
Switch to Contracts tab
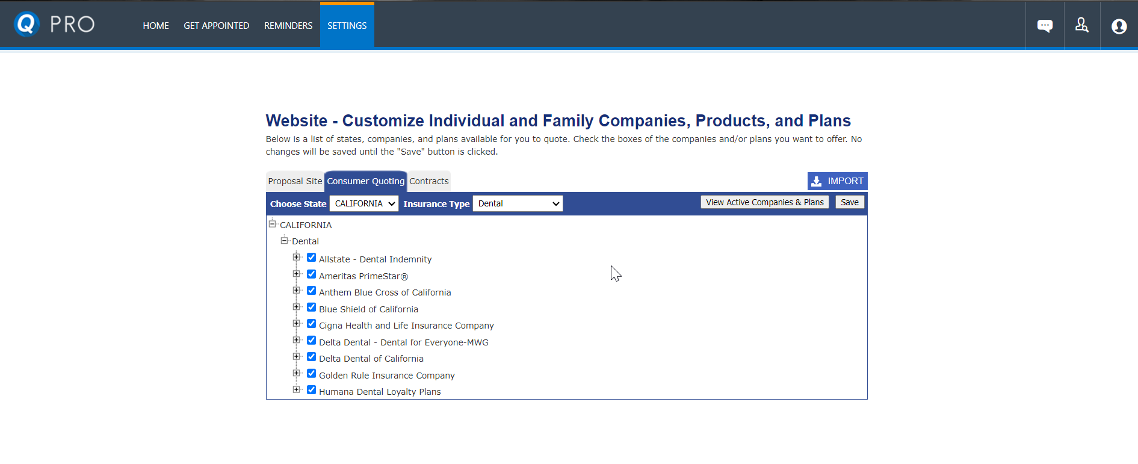(429, 181)
